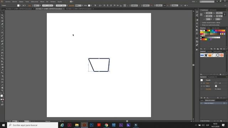This screenshot has height=128, width=228.
Task: Click the Trazo link in Apariencia panel
Action: coord(207,83)
